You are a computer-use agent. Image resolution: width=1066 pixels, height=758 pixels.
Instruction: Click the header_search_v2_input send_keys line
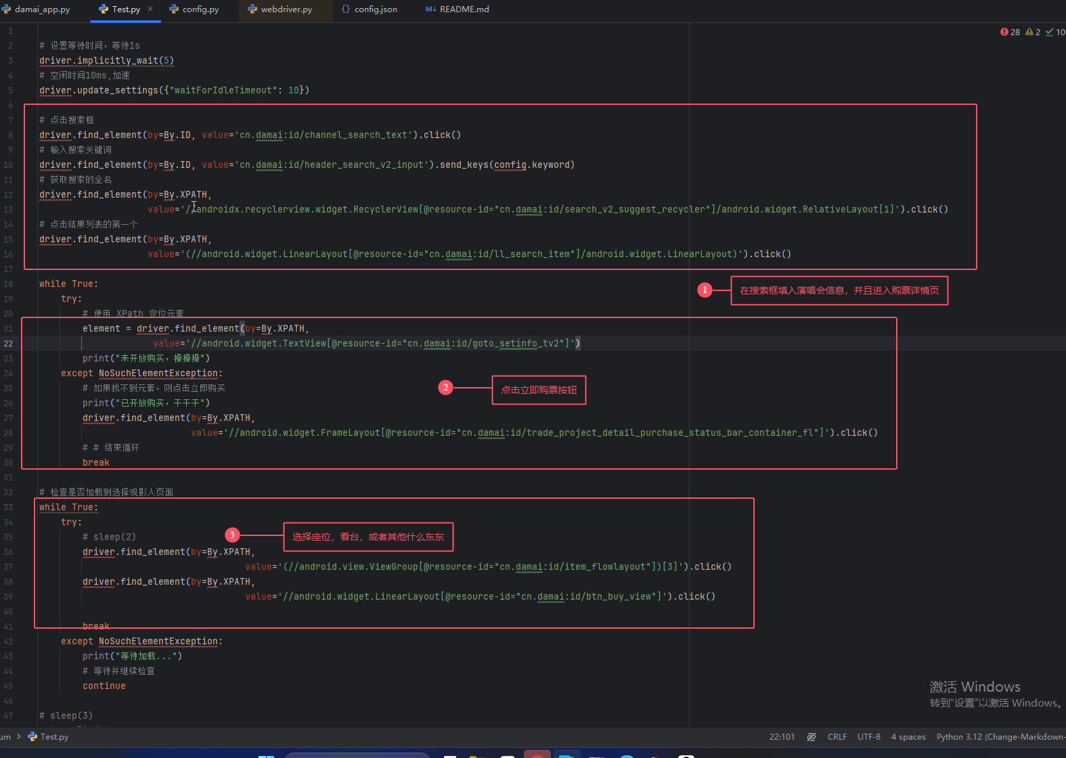tap(307, 164)
